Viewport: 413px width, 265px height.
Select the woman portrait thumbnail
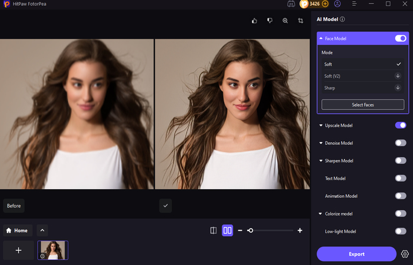coord(53,250)
